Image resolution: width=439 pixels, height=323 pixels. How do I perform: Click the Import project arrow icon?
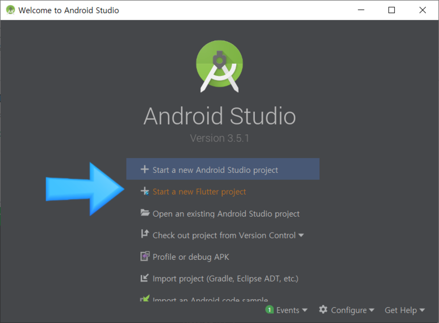pyautogui.click(x=144, y=278)
